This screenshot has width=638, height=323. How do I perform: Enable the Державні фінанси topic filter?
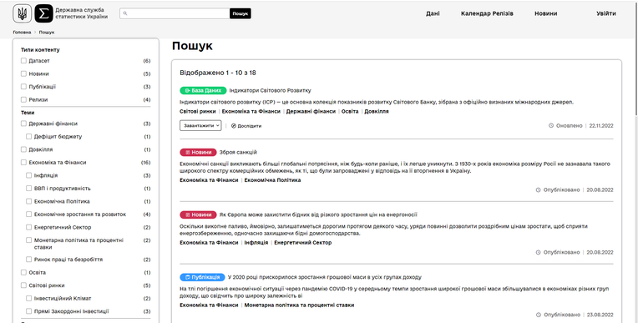[x=23, y=124]
